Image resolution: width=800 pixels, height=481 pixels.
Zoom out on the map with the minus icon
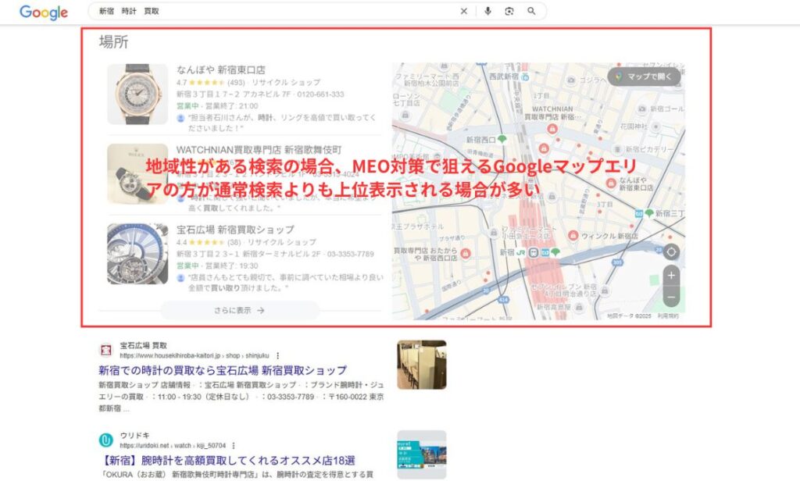pos(670,297)
